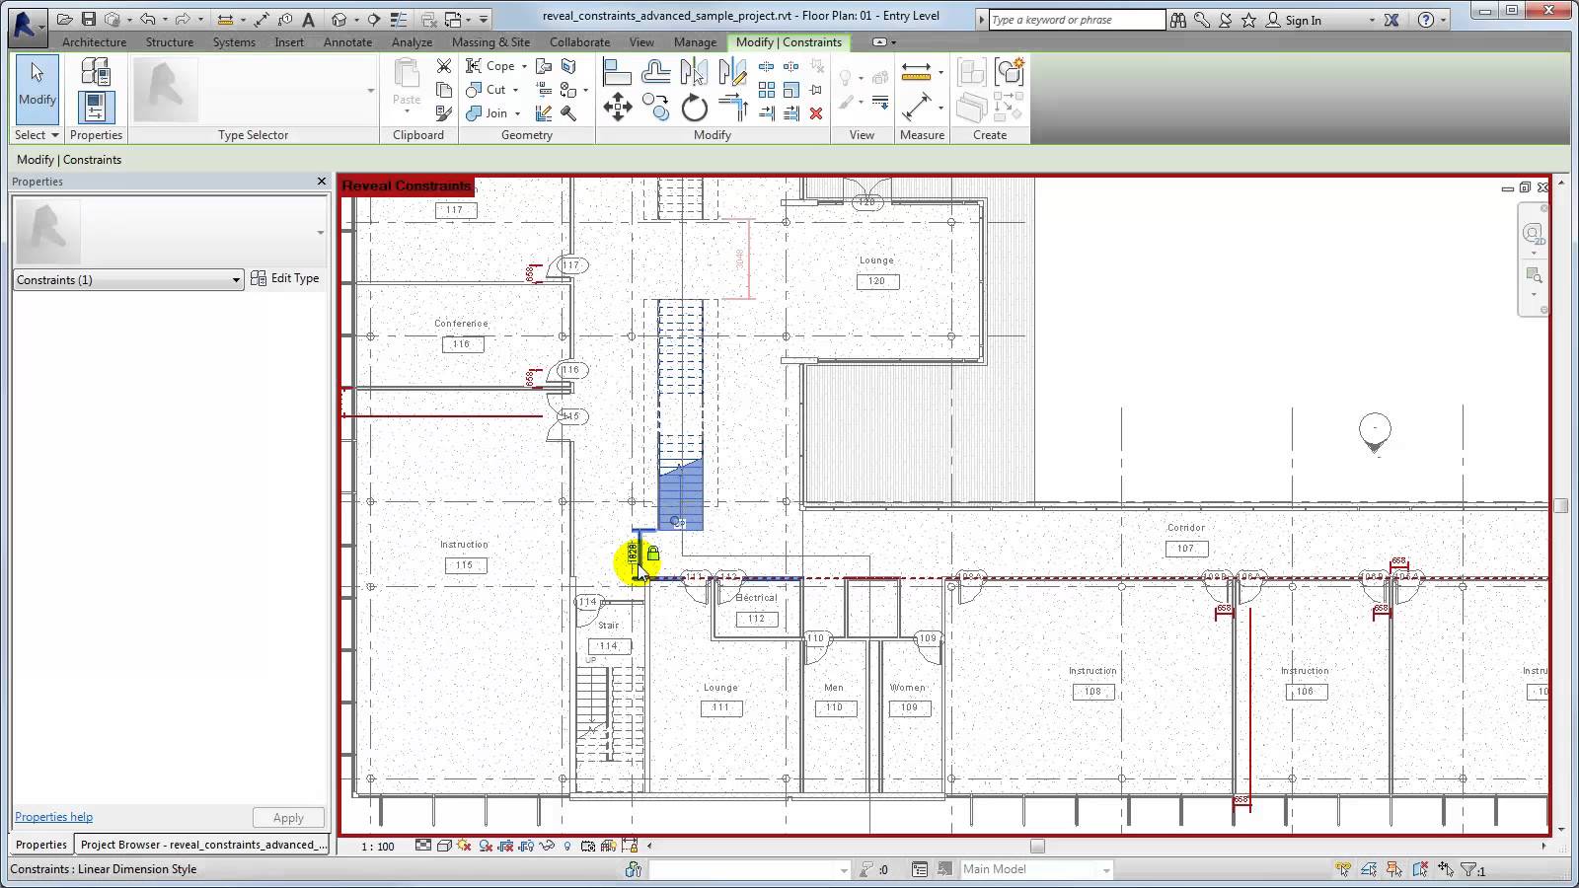This screenshot has height=888, width=1579.
Task: Click the Text tool icon in quick access toolbar
Action: pyautogui.click(x=308, y=19)
